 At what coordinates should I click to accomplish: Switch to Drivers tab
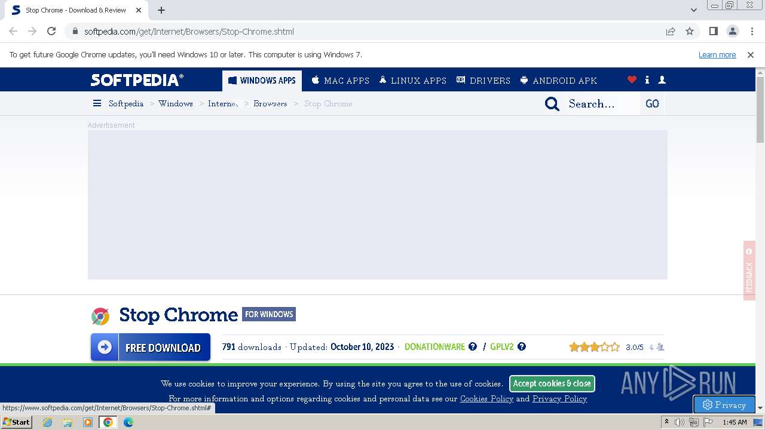tap(483, 81)
